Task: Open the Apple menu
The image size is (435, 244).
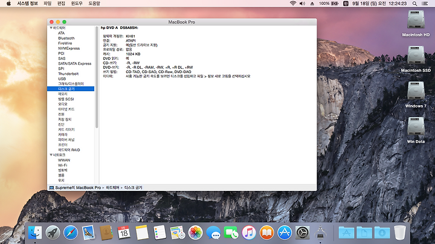Action: 8,4
